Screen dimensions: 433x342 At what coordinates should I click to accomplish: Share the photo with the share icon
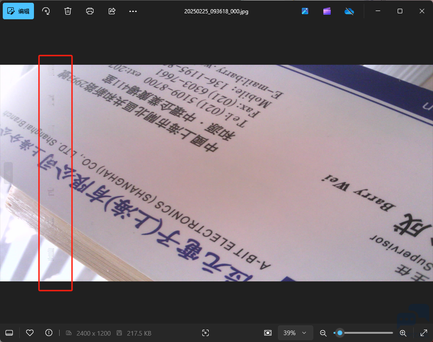click(112, 11)
